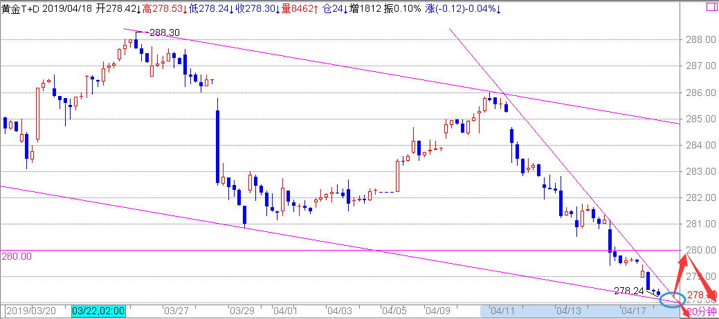Click the 281.00 price axis label
Image resolution: width=719 pixels, height=319 pixels.
coord(700,224)
